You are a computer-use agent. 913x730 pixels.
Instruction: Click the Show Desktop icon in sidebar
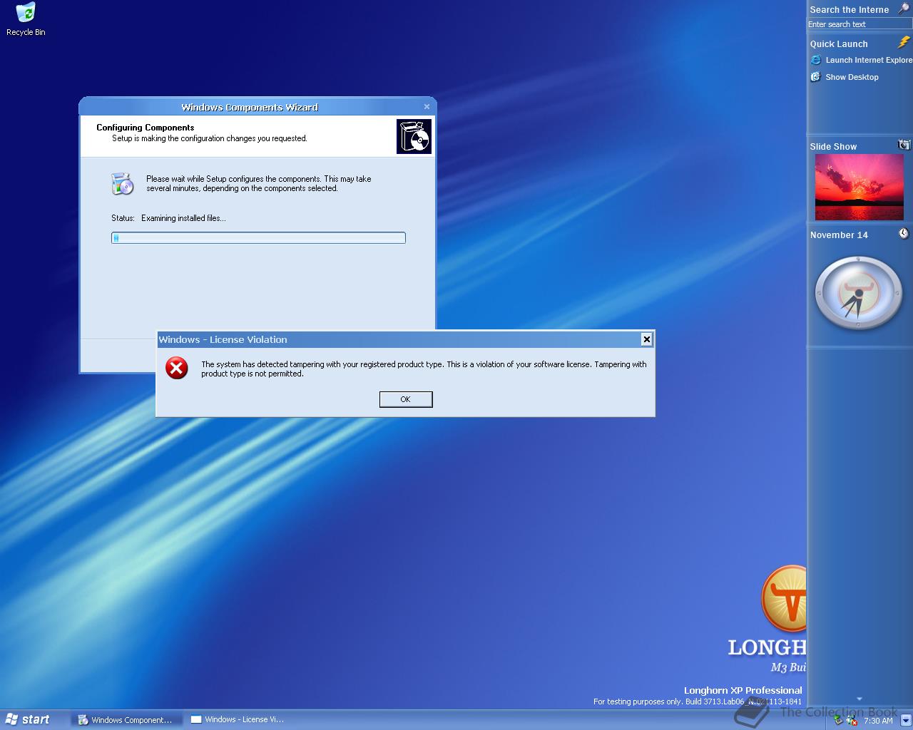pos(816,77)
